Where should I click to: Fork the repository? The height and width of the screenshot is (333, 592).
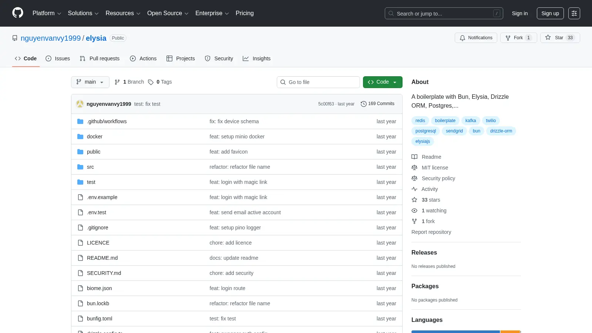(518, 38)
